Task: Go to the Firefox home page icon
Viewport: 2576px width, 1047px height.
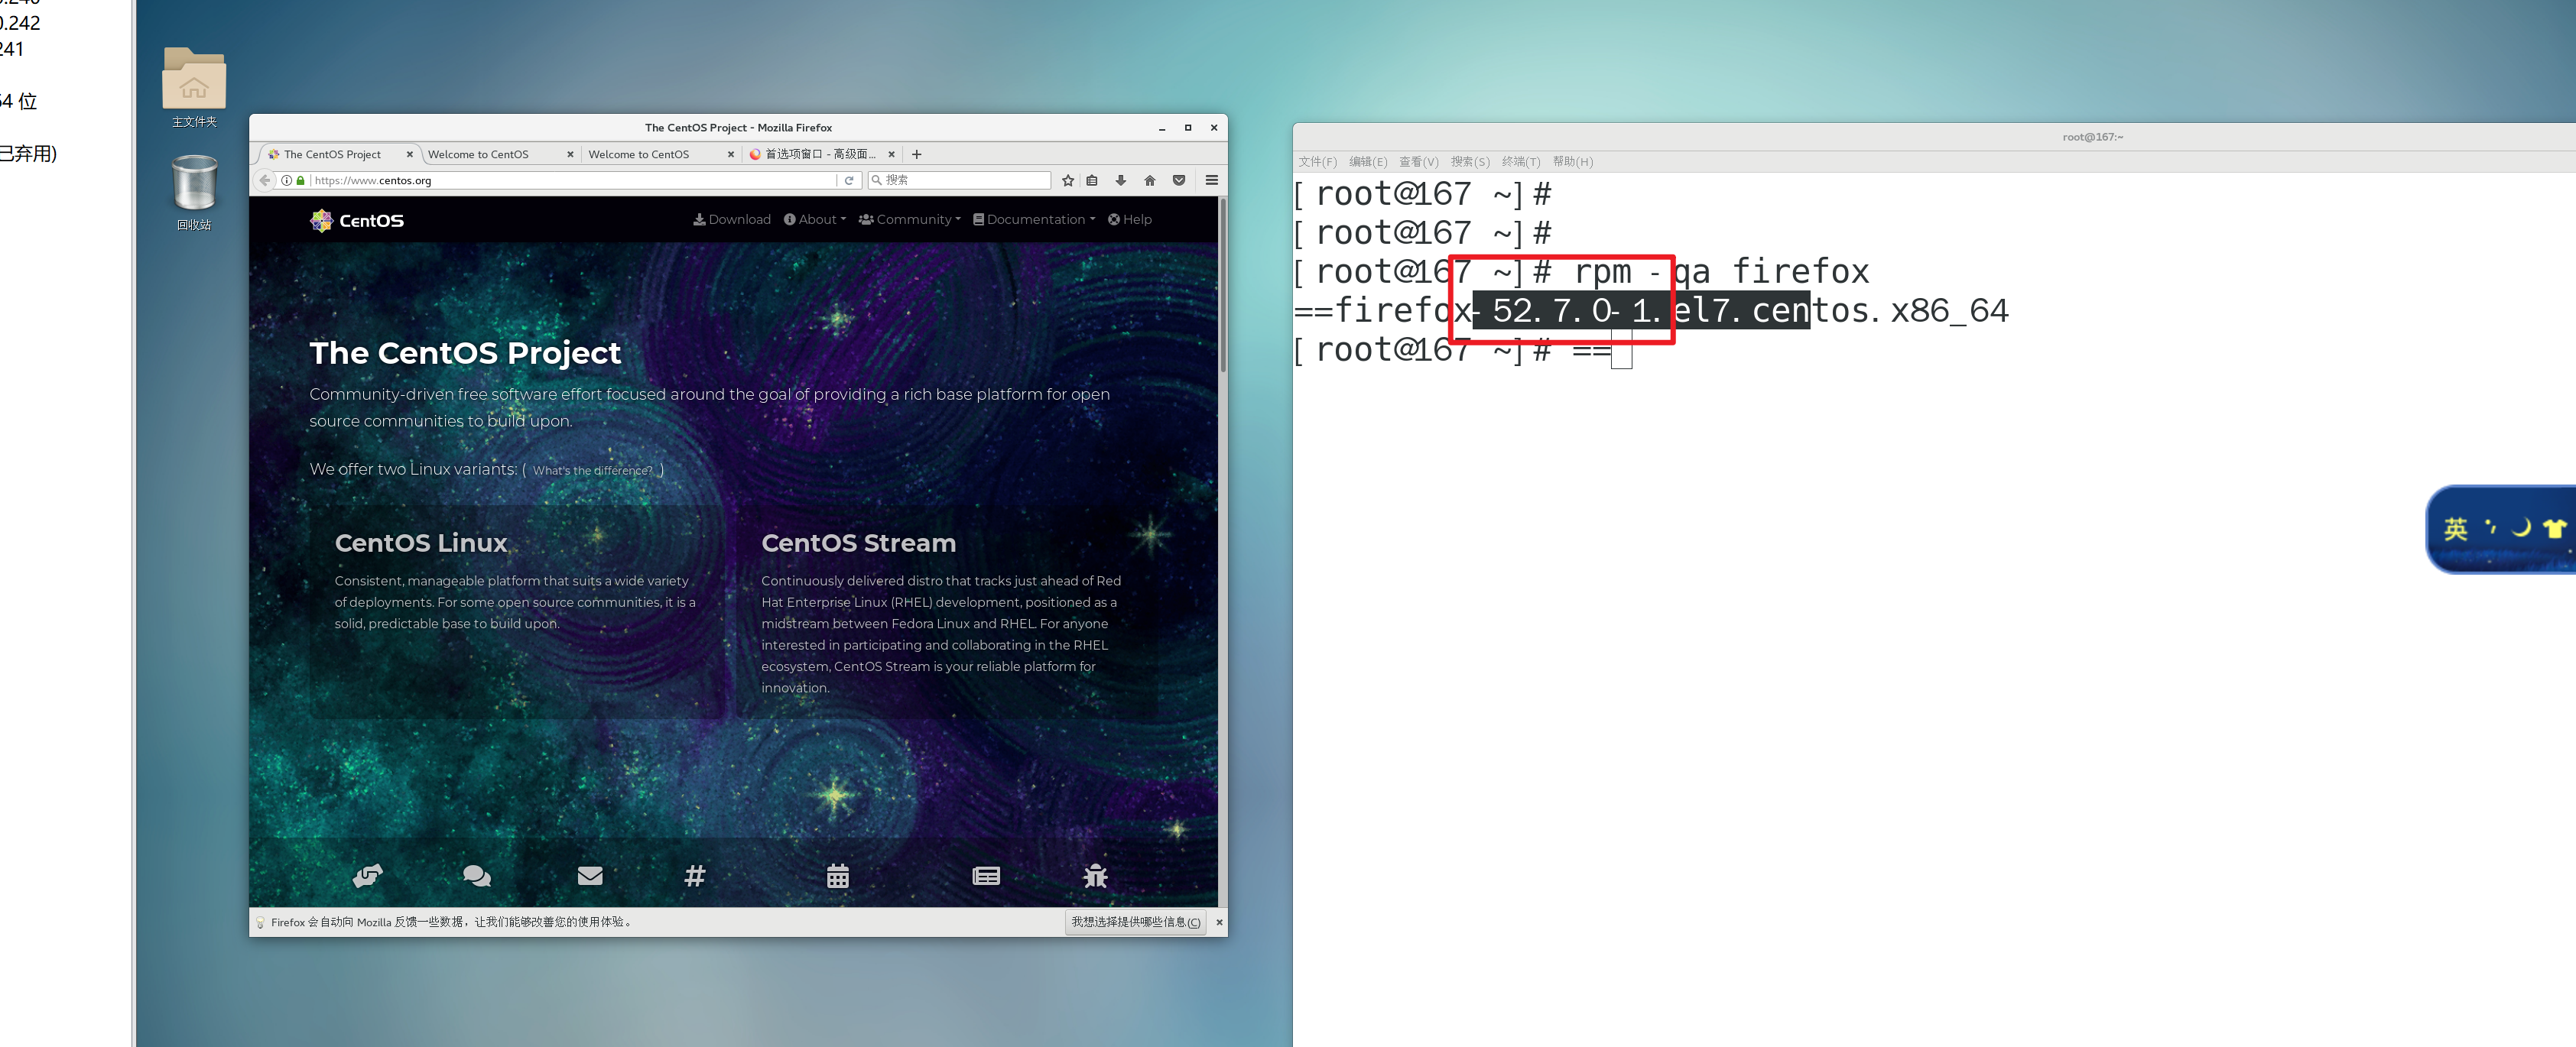Action: pyautogui.click(x=1150, y=181)
